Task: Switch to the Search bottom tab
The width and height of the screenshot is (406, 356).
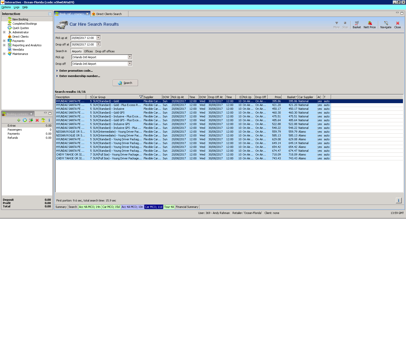Action: click(73, 207)
